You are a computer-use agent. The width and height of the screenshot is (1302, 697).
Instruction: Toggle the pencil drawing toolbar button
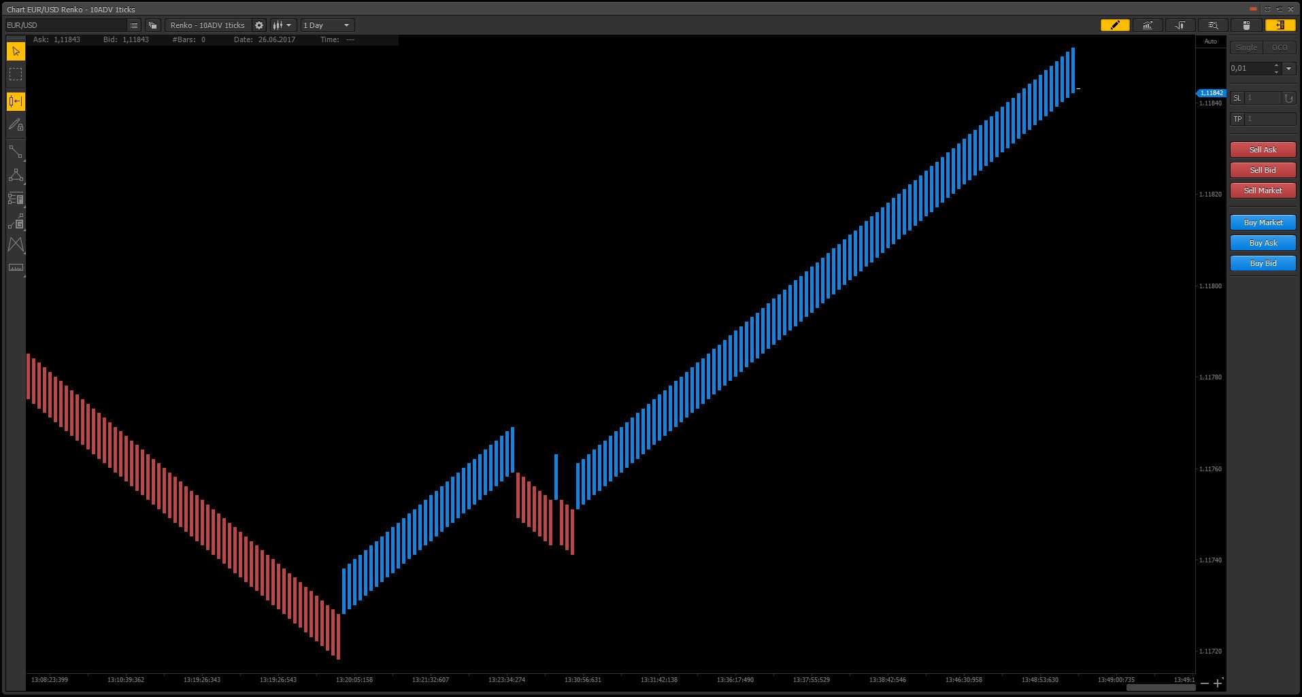point(1115,25)
